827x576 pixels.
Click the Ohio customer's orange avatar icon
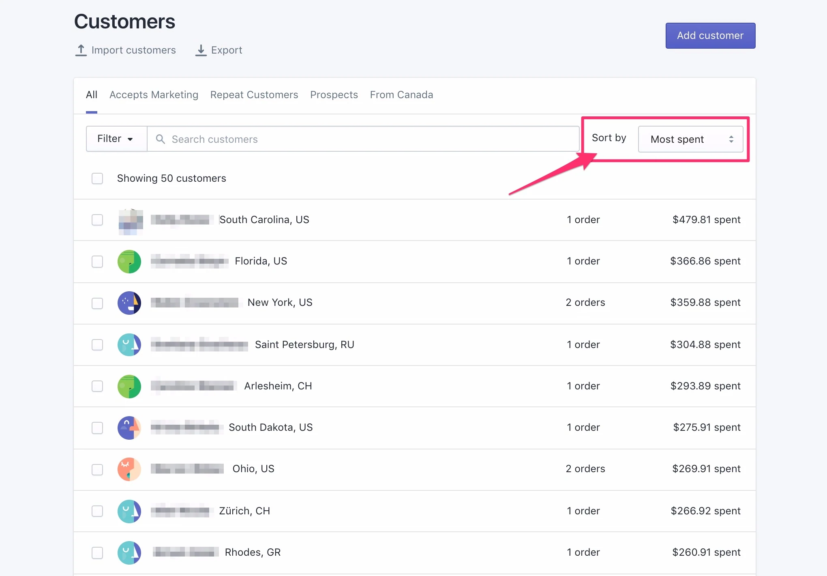pyautogui.click(x=129, y=469)
